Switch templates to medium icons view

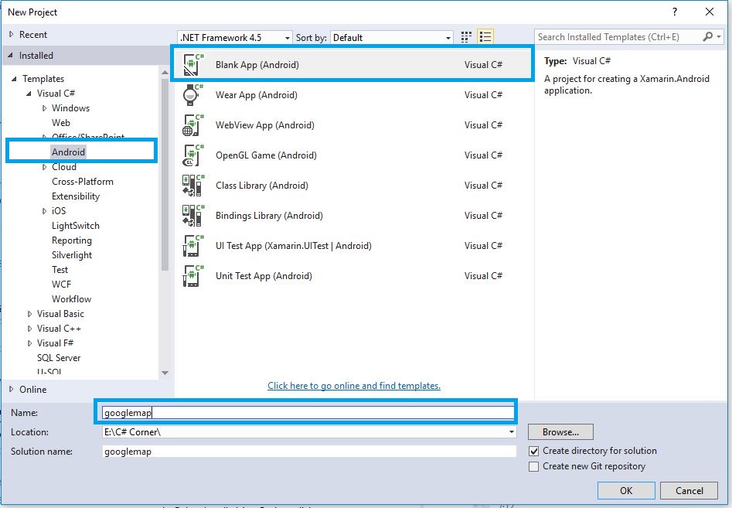(x=466, y=37)
